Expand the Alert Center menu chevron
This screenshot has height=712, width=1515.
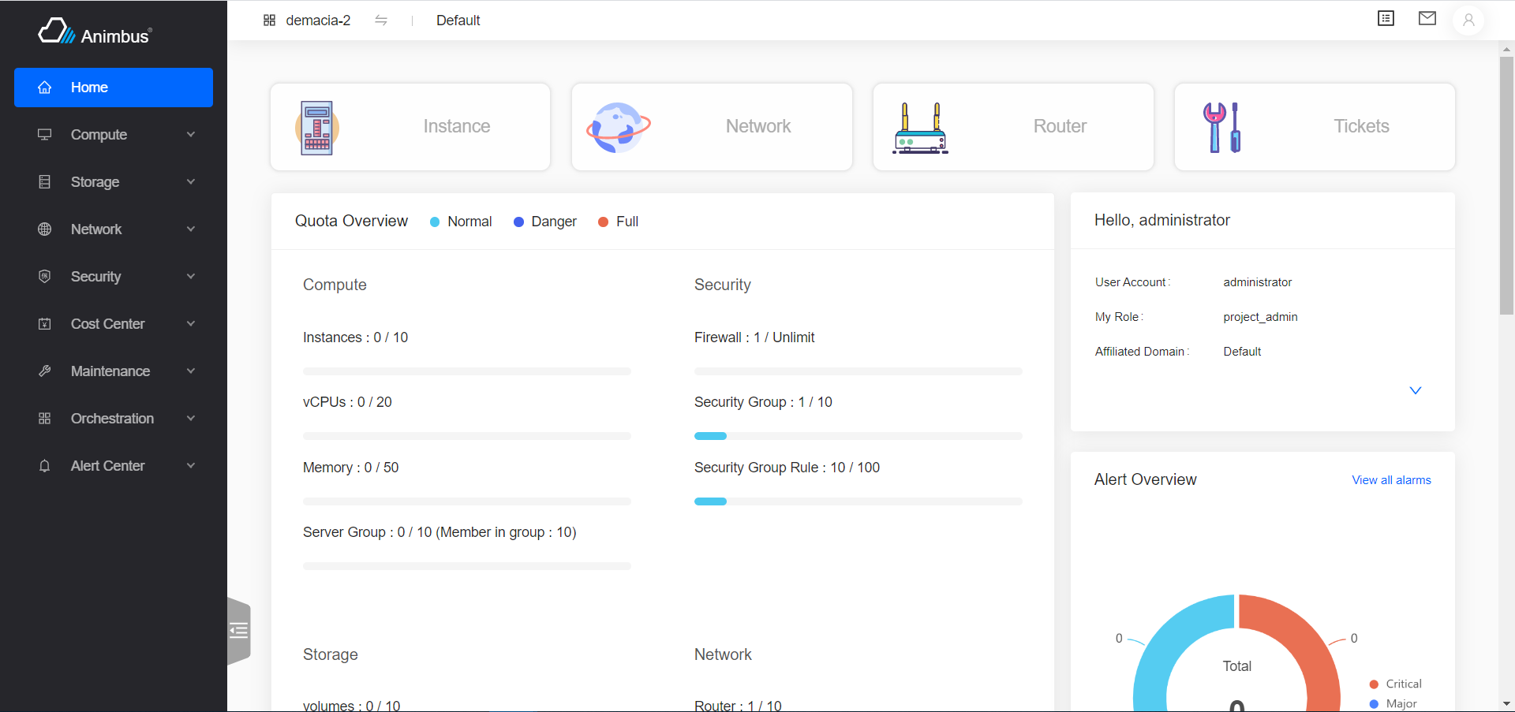pos(191,466)
